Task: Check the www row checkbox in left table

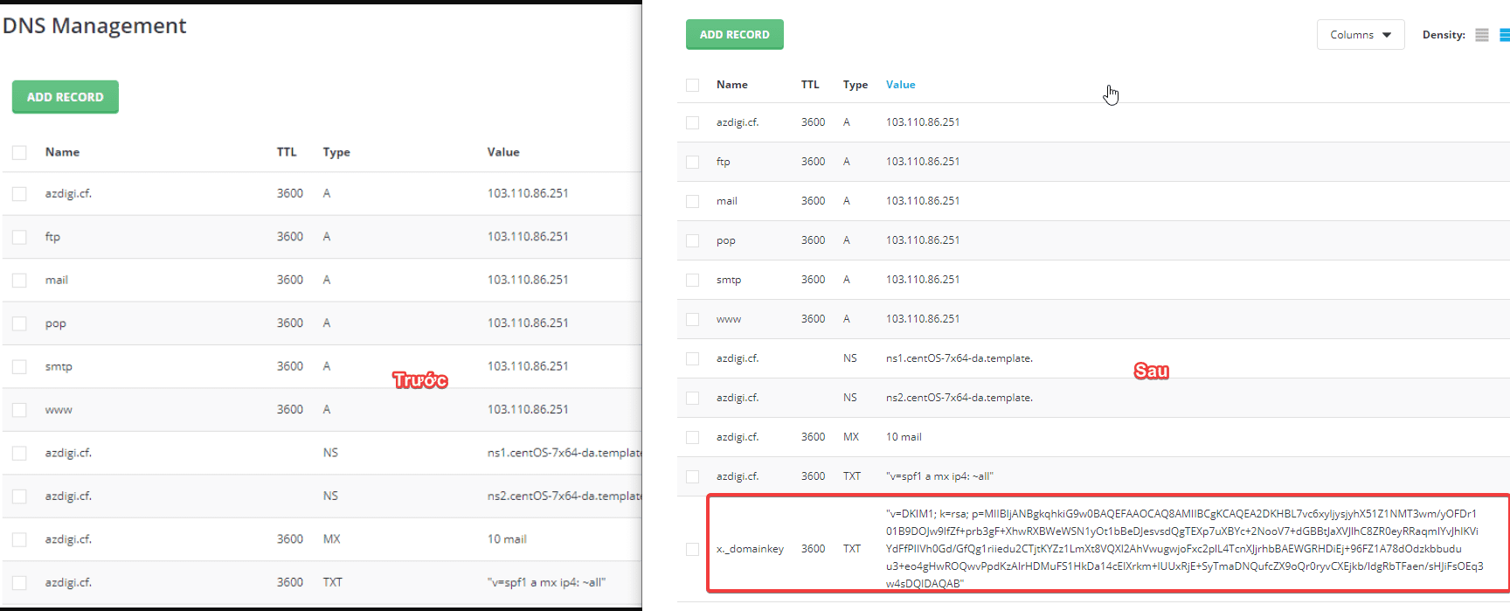Action: click(x=19, y=410)
